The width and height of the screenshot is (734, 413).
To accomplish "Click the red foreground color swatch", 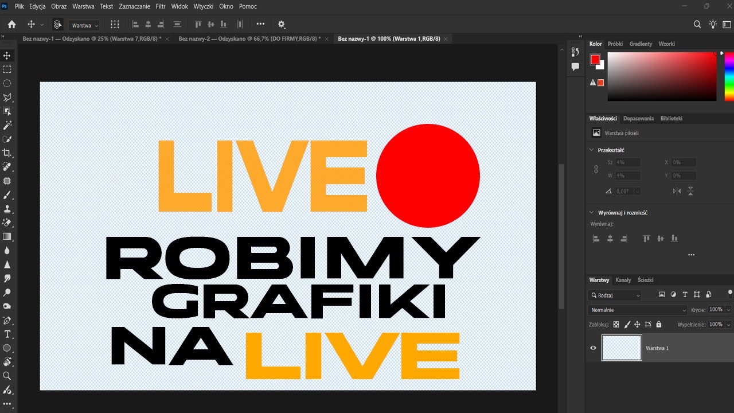I will [x=595, y=60].
